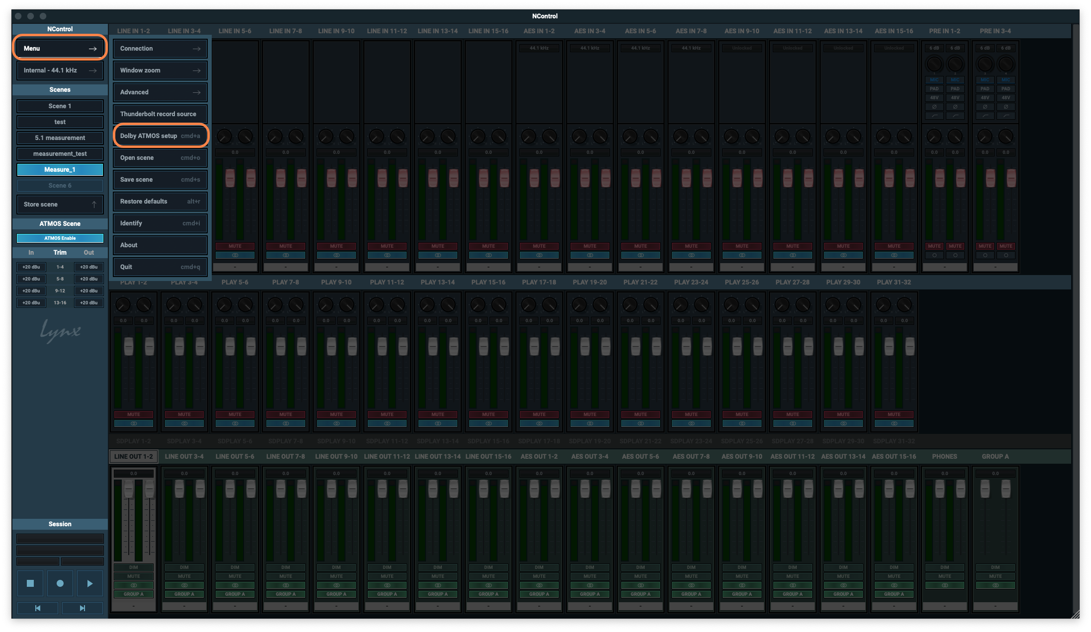Toggle the ATMOS Enable button
This screenshot has width=1091, height=632.
click(x=60, y=238)
